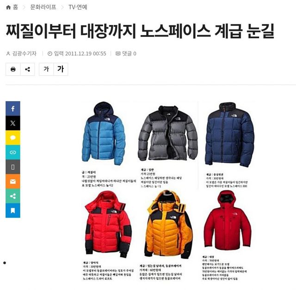Share article on X (Twitter)
The height and width of the screenshot is (290, 296).
13,123
